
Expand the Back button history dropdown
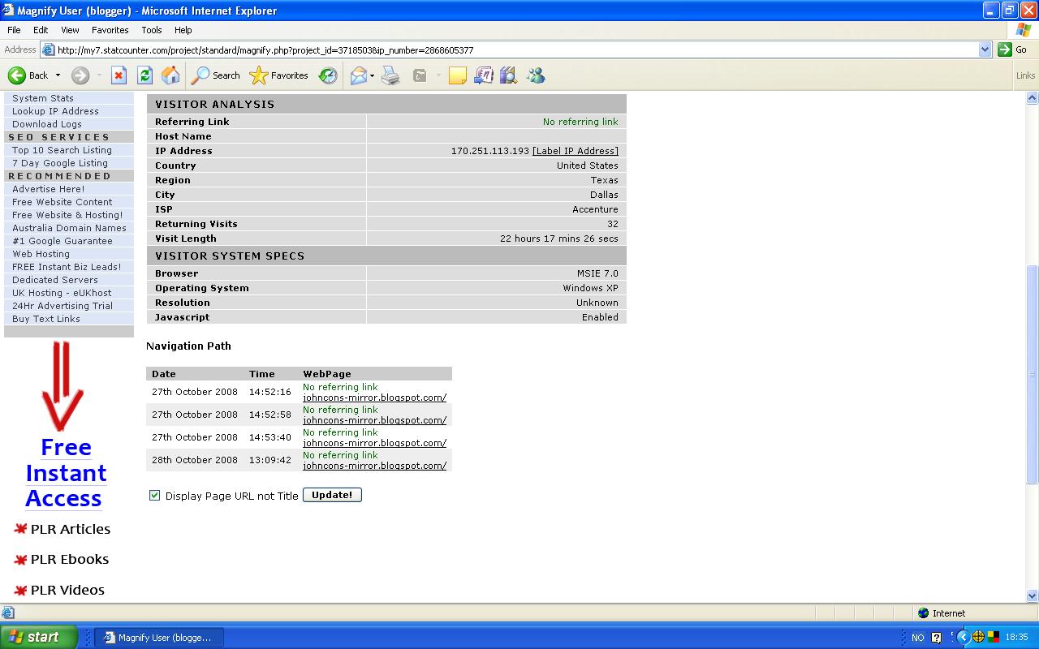tap(58, 75)
